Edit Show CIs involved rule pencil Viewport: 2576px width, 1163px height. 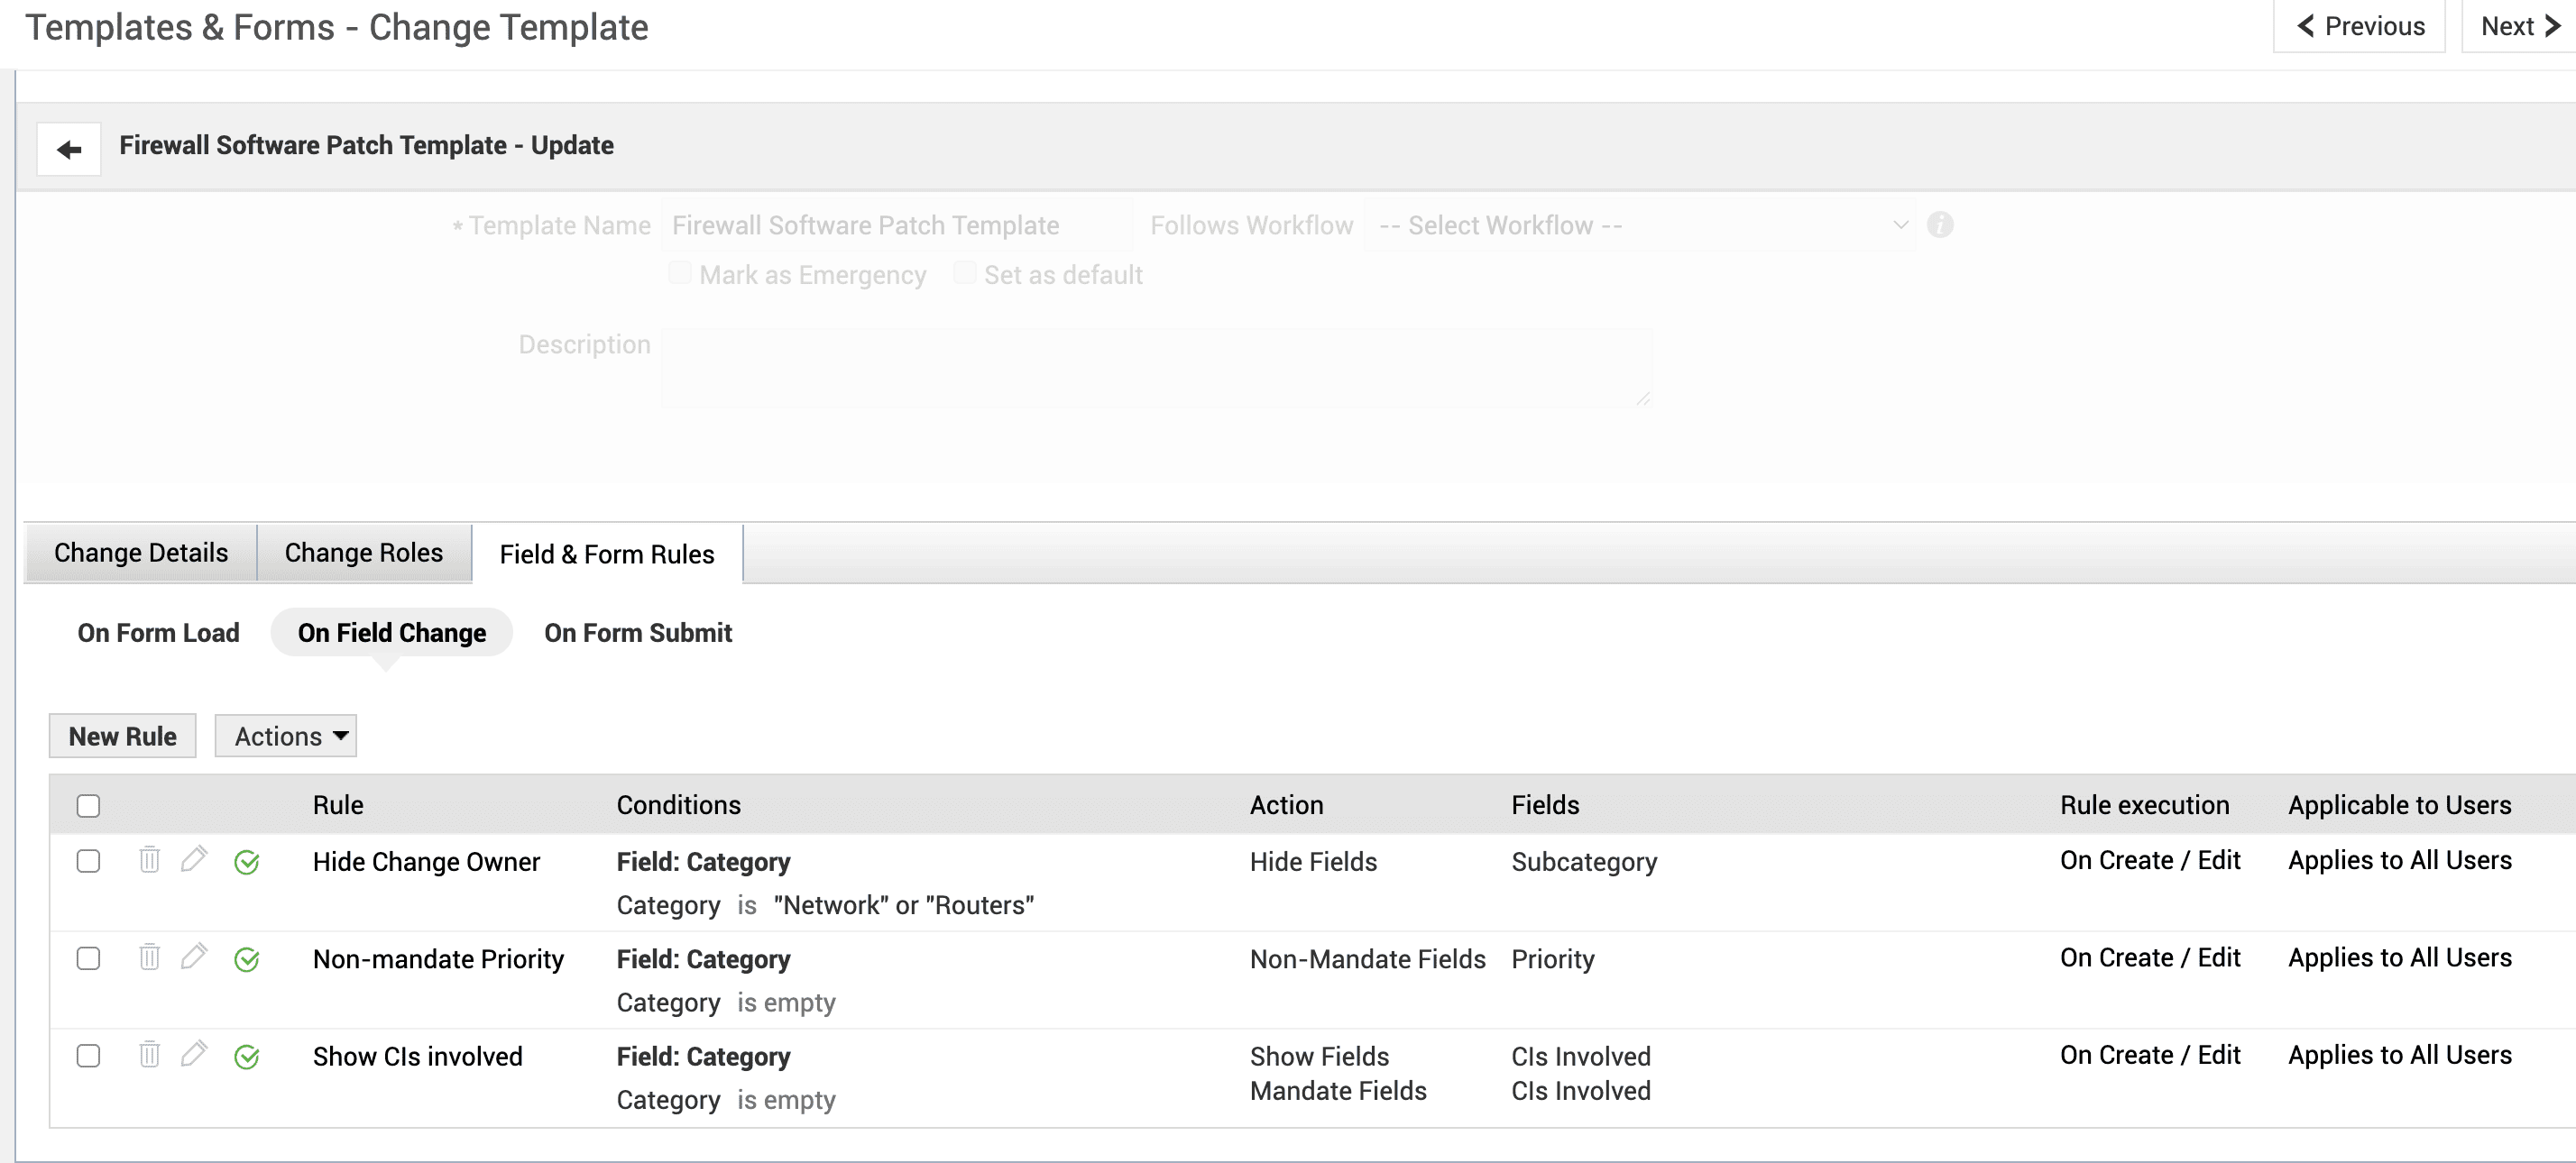(194, 1053)
